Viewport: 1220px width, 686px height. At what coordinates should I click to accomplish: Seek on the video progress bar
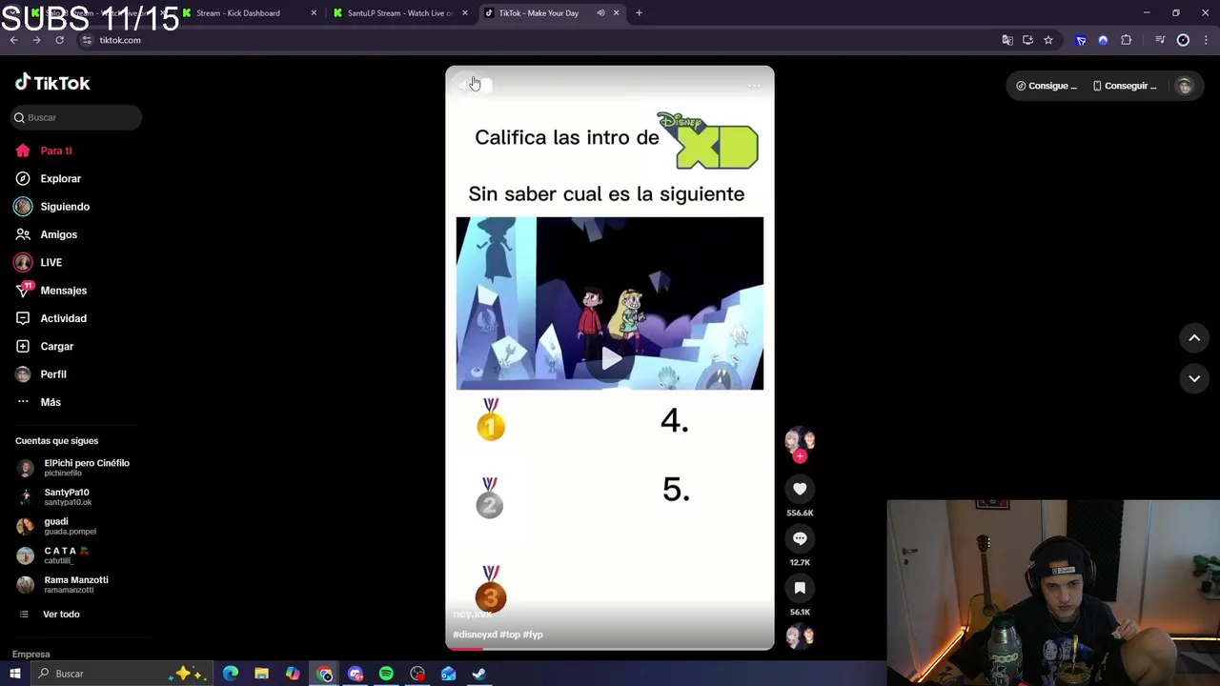(610, 648)
